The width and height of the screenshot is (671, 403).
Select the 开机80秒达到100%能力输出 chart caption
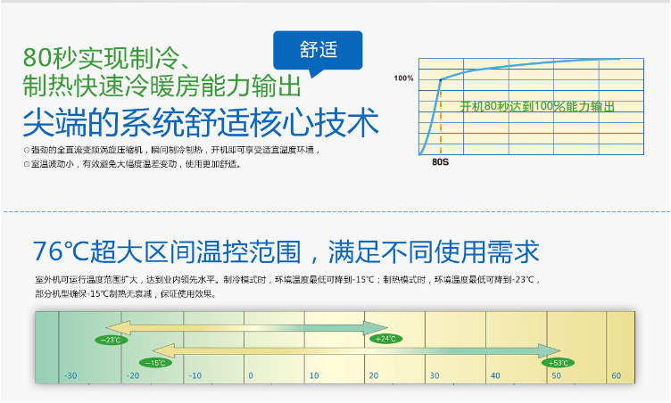click(x=537, y=106)
